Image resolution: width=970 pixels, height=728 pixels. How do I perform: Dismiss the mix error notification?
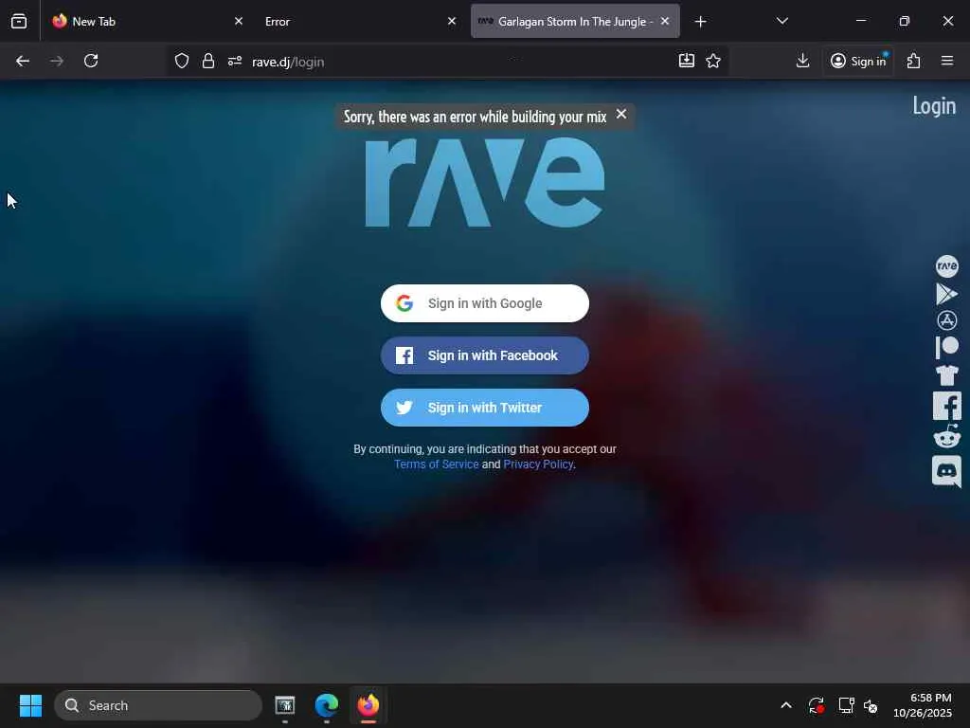[x=621, y=115]
